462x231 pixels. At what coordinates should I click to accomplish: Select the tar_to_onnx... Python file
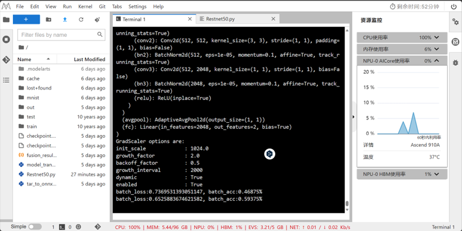point(61,184)
